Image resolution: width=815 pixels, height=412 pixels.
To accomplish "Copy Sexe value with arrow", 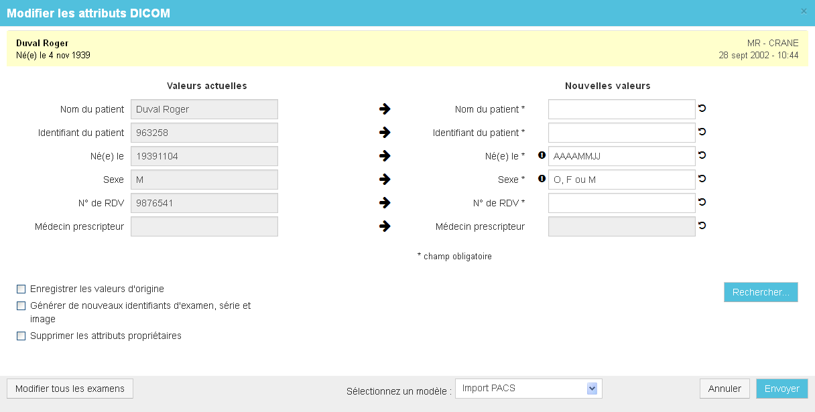I will pos(385,180).
